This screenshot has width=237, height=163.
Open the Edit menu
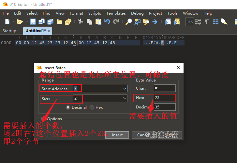18,13
